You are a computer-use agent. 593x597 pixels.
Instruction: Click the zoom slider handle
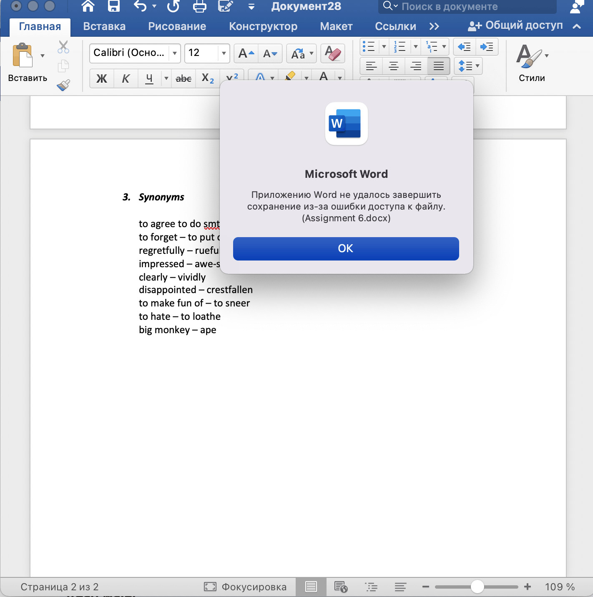tap(477, 587)
